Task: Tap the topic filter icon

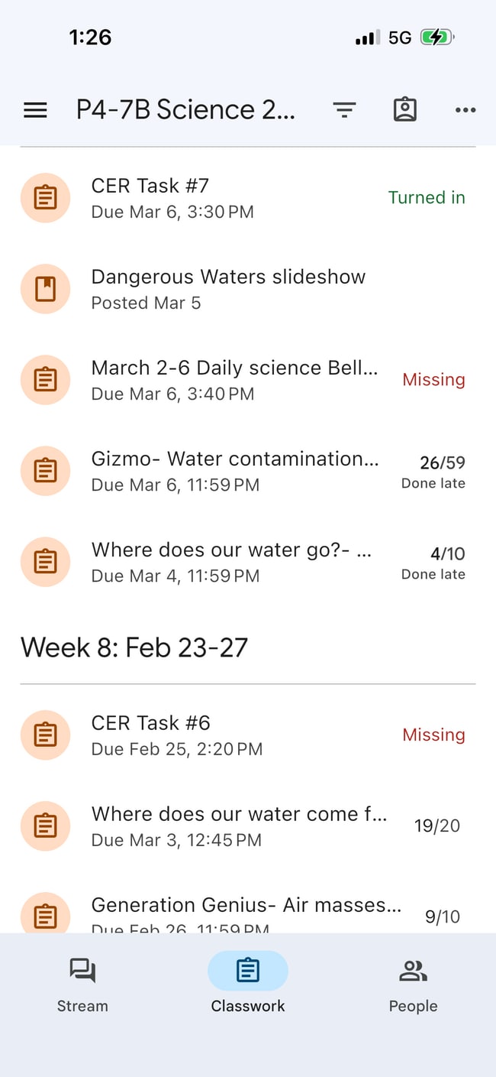Action: tap(345, 110)
